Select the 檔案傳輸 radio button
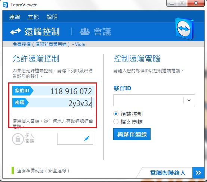This screenshot has width=207, height=182. point(116,122)
